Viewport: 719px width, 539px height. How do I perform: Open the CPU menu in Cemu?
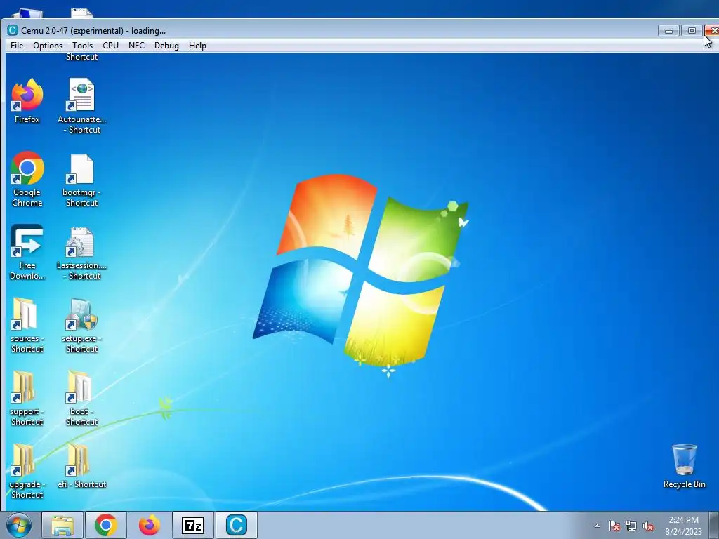point(110,46)
